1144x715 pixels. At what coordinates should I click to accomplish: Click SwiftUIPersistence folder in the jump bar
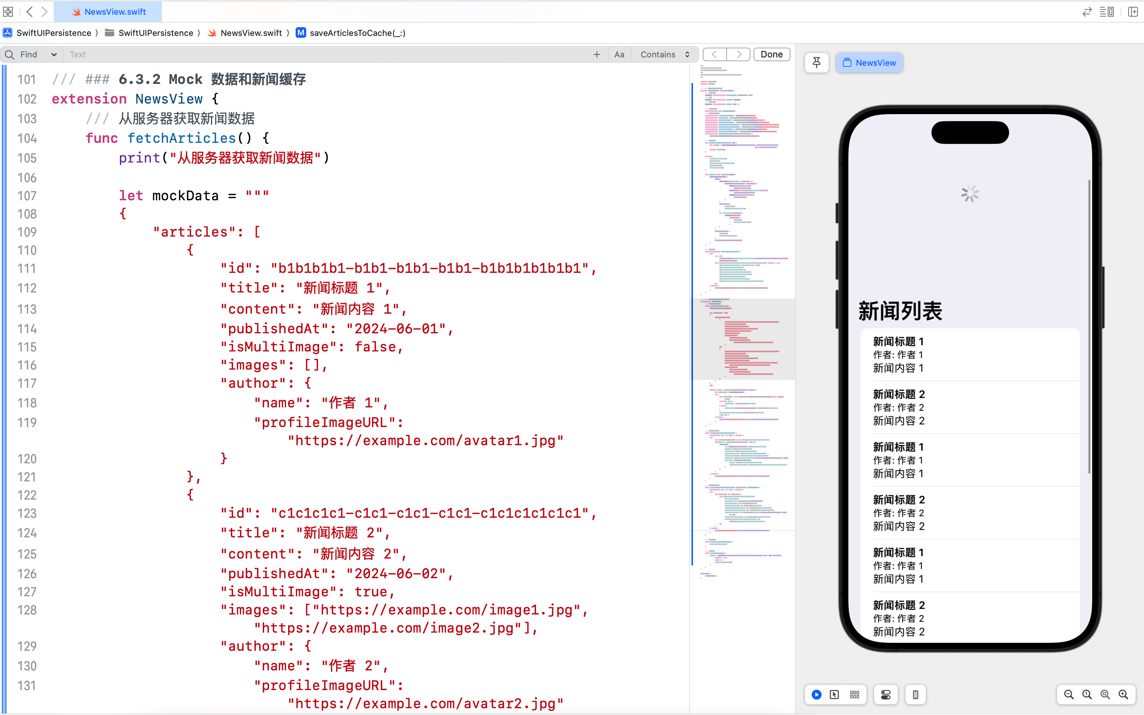[149, 32]
